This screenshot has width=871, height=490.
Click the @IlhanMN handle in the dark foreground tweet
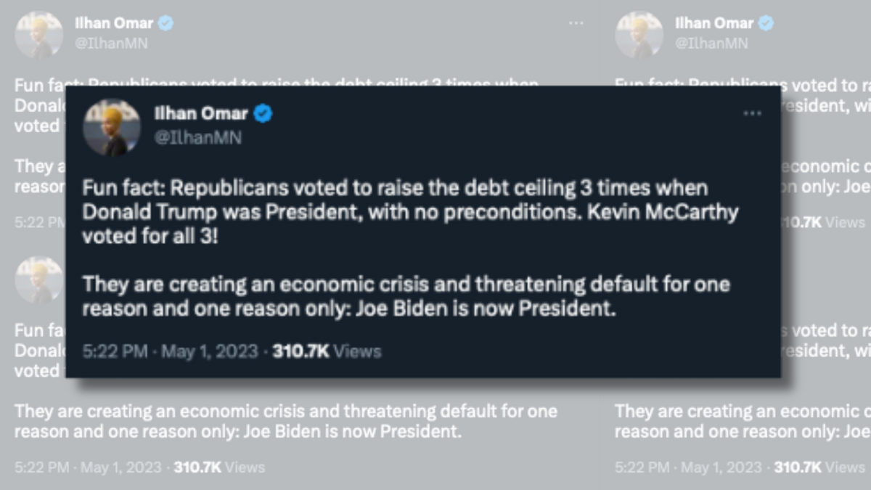[197, 137]
